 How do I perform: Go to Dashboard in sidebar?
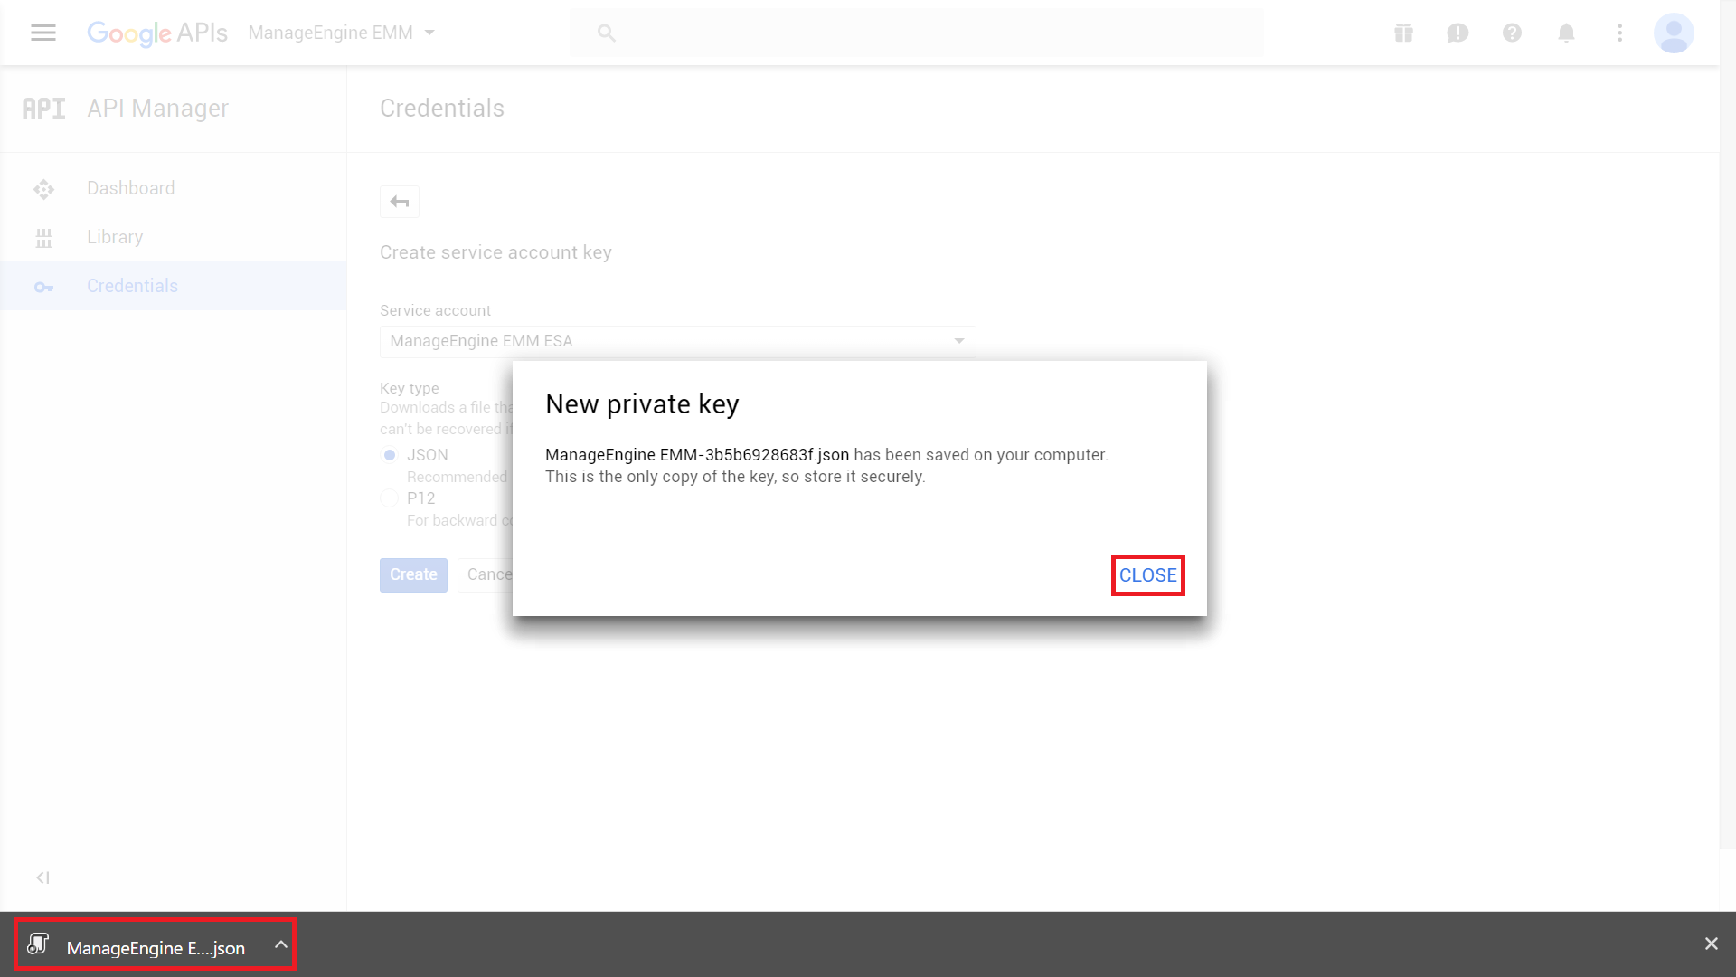[x=130, y=188]
